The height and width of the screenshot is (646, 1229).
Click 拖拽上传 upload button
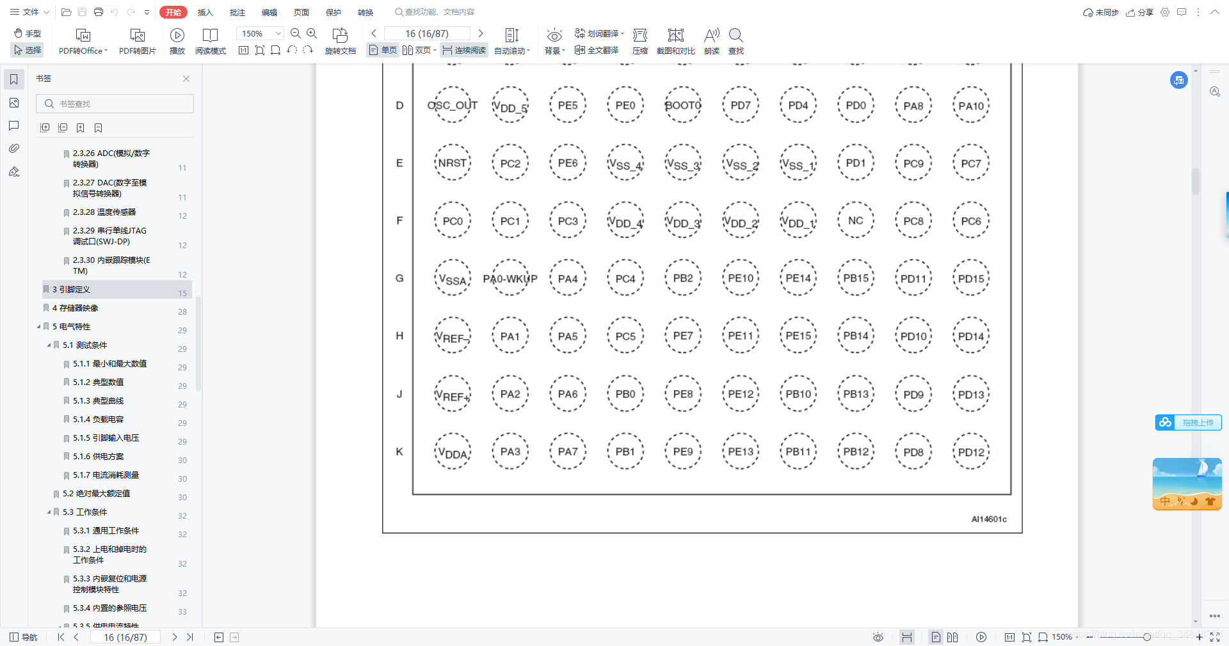coord(1189,422)
